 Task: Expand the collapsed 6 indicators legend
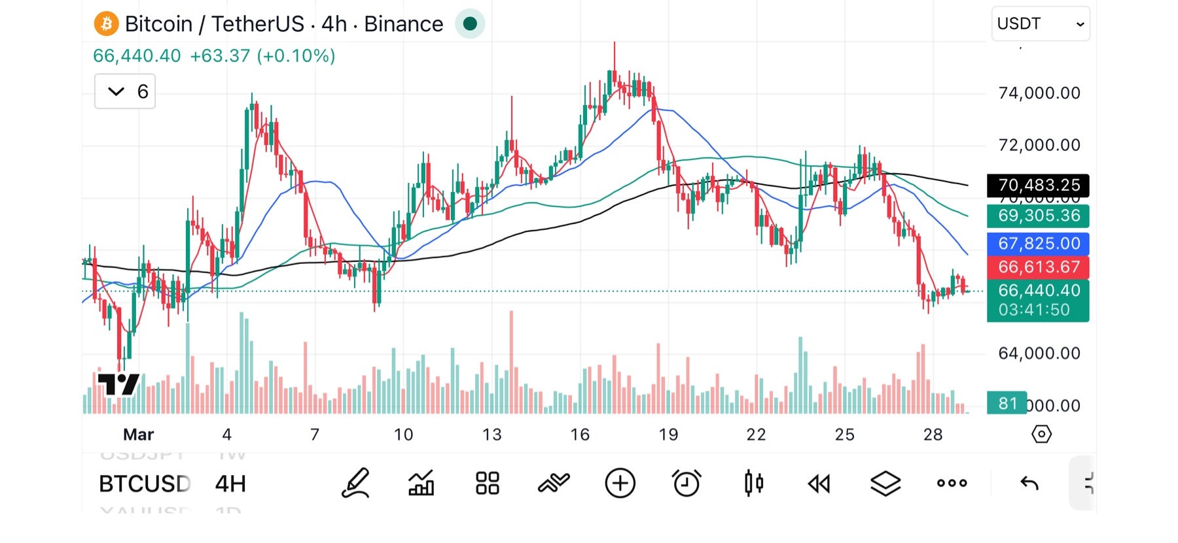click(125, 91)
